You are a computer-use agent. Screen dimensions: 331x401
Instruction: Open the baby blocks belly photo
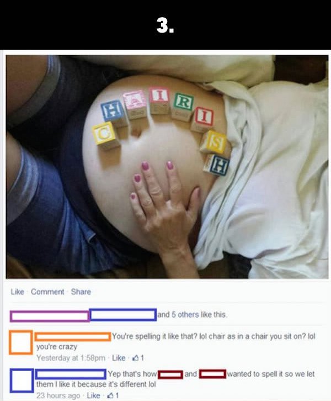(167, 167)
